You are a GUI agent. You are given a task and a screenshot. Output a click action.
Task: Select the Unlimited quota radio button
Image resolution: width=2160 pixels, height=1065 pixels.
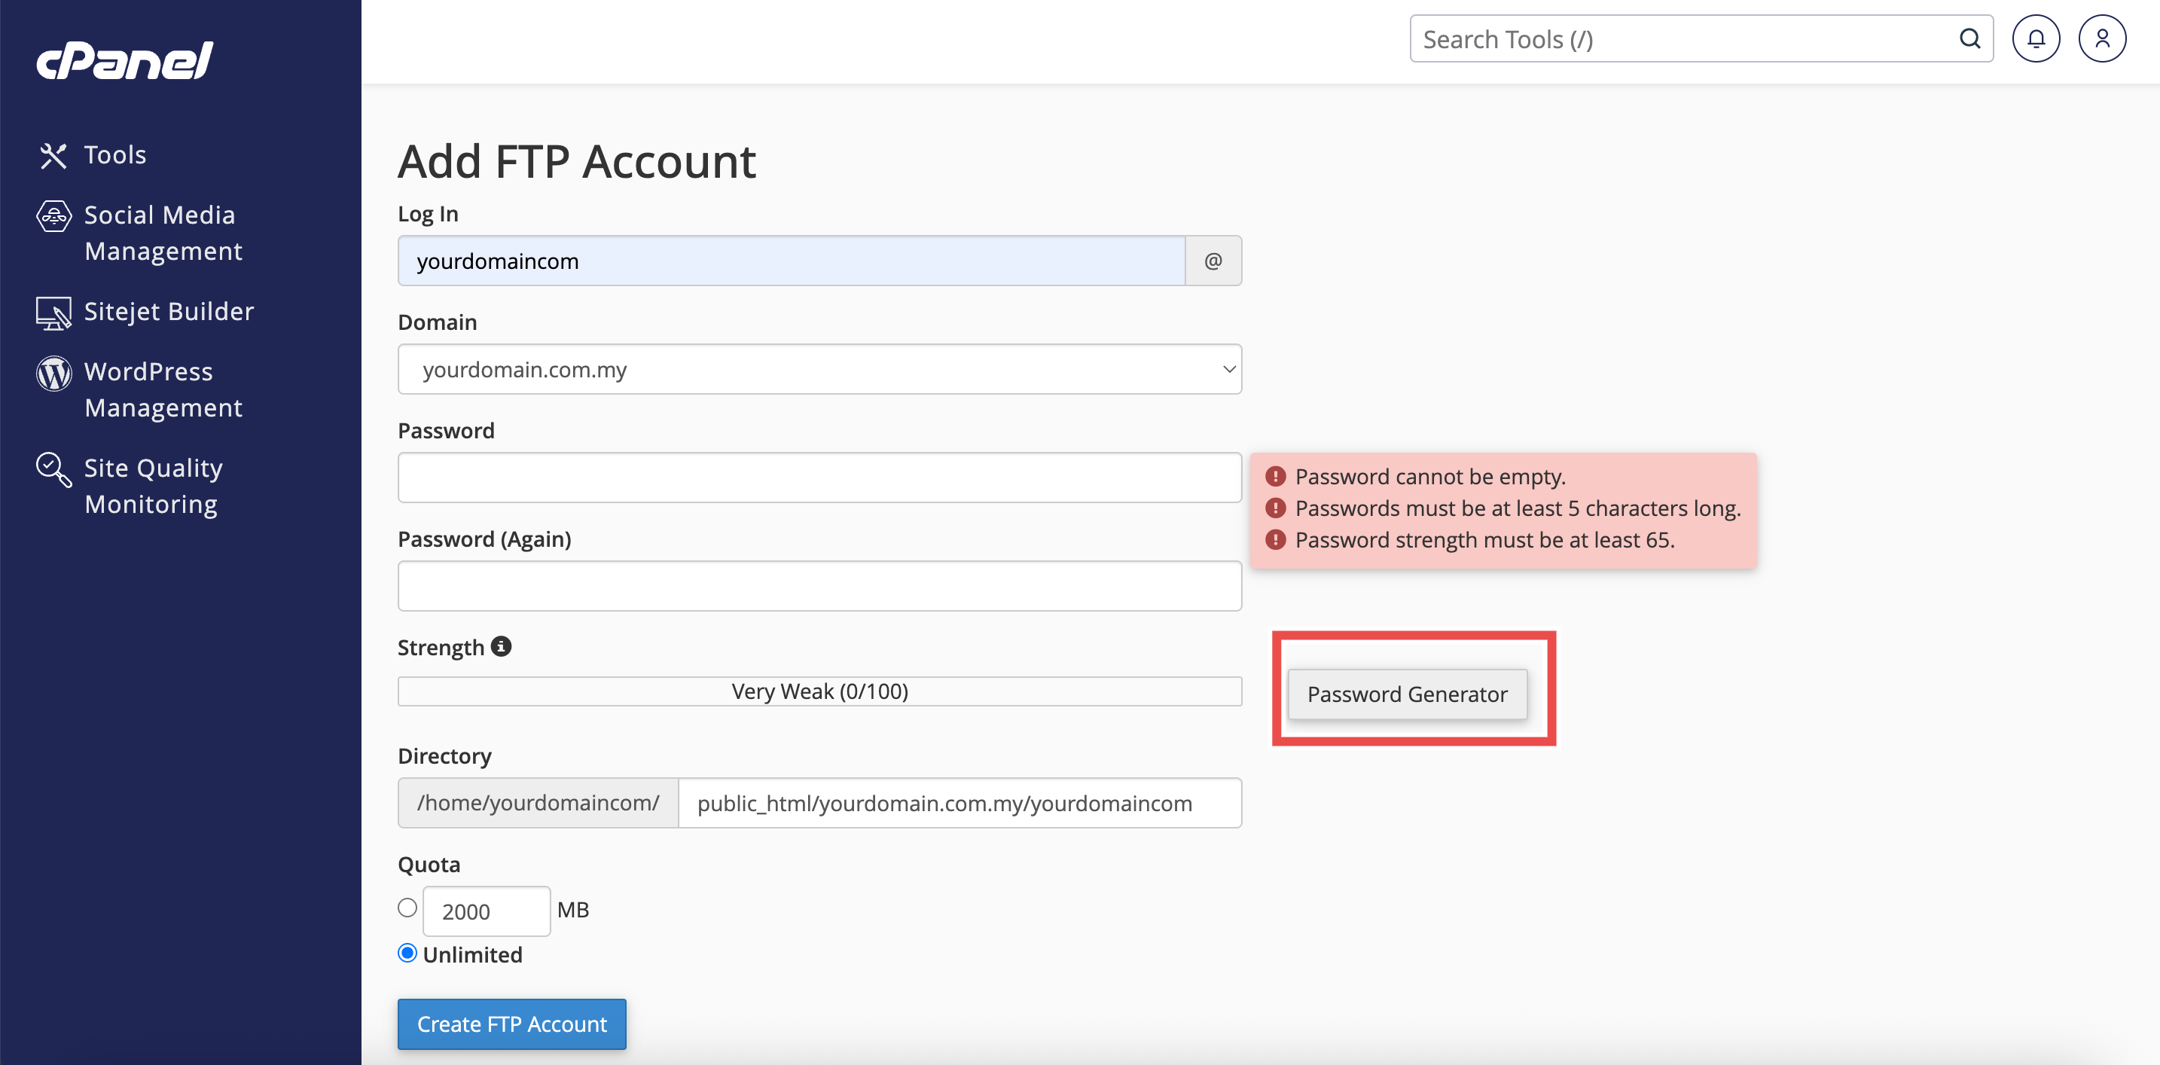[x=407, y=954]
